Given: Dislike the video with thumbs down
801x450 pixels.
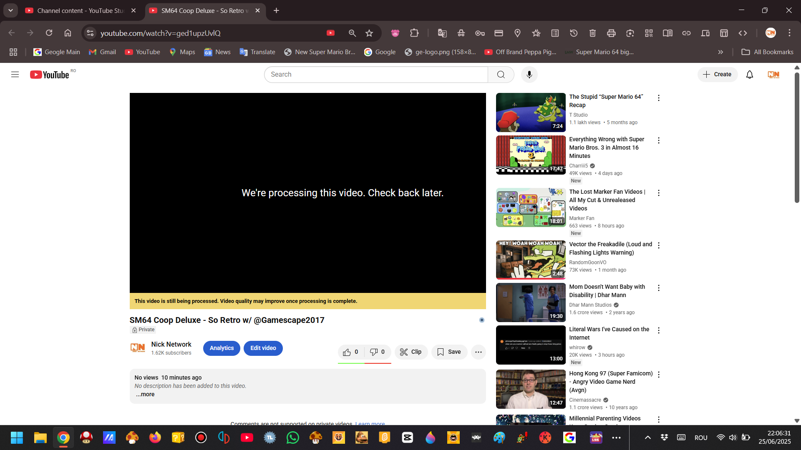Looking at the screenshot, I should click(378, 352).
